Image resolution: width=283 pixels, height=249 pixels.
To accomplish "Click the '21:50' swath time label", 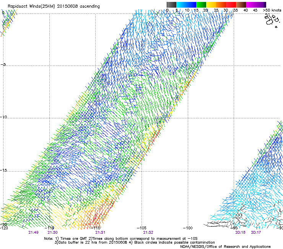I will coord(52,233).
